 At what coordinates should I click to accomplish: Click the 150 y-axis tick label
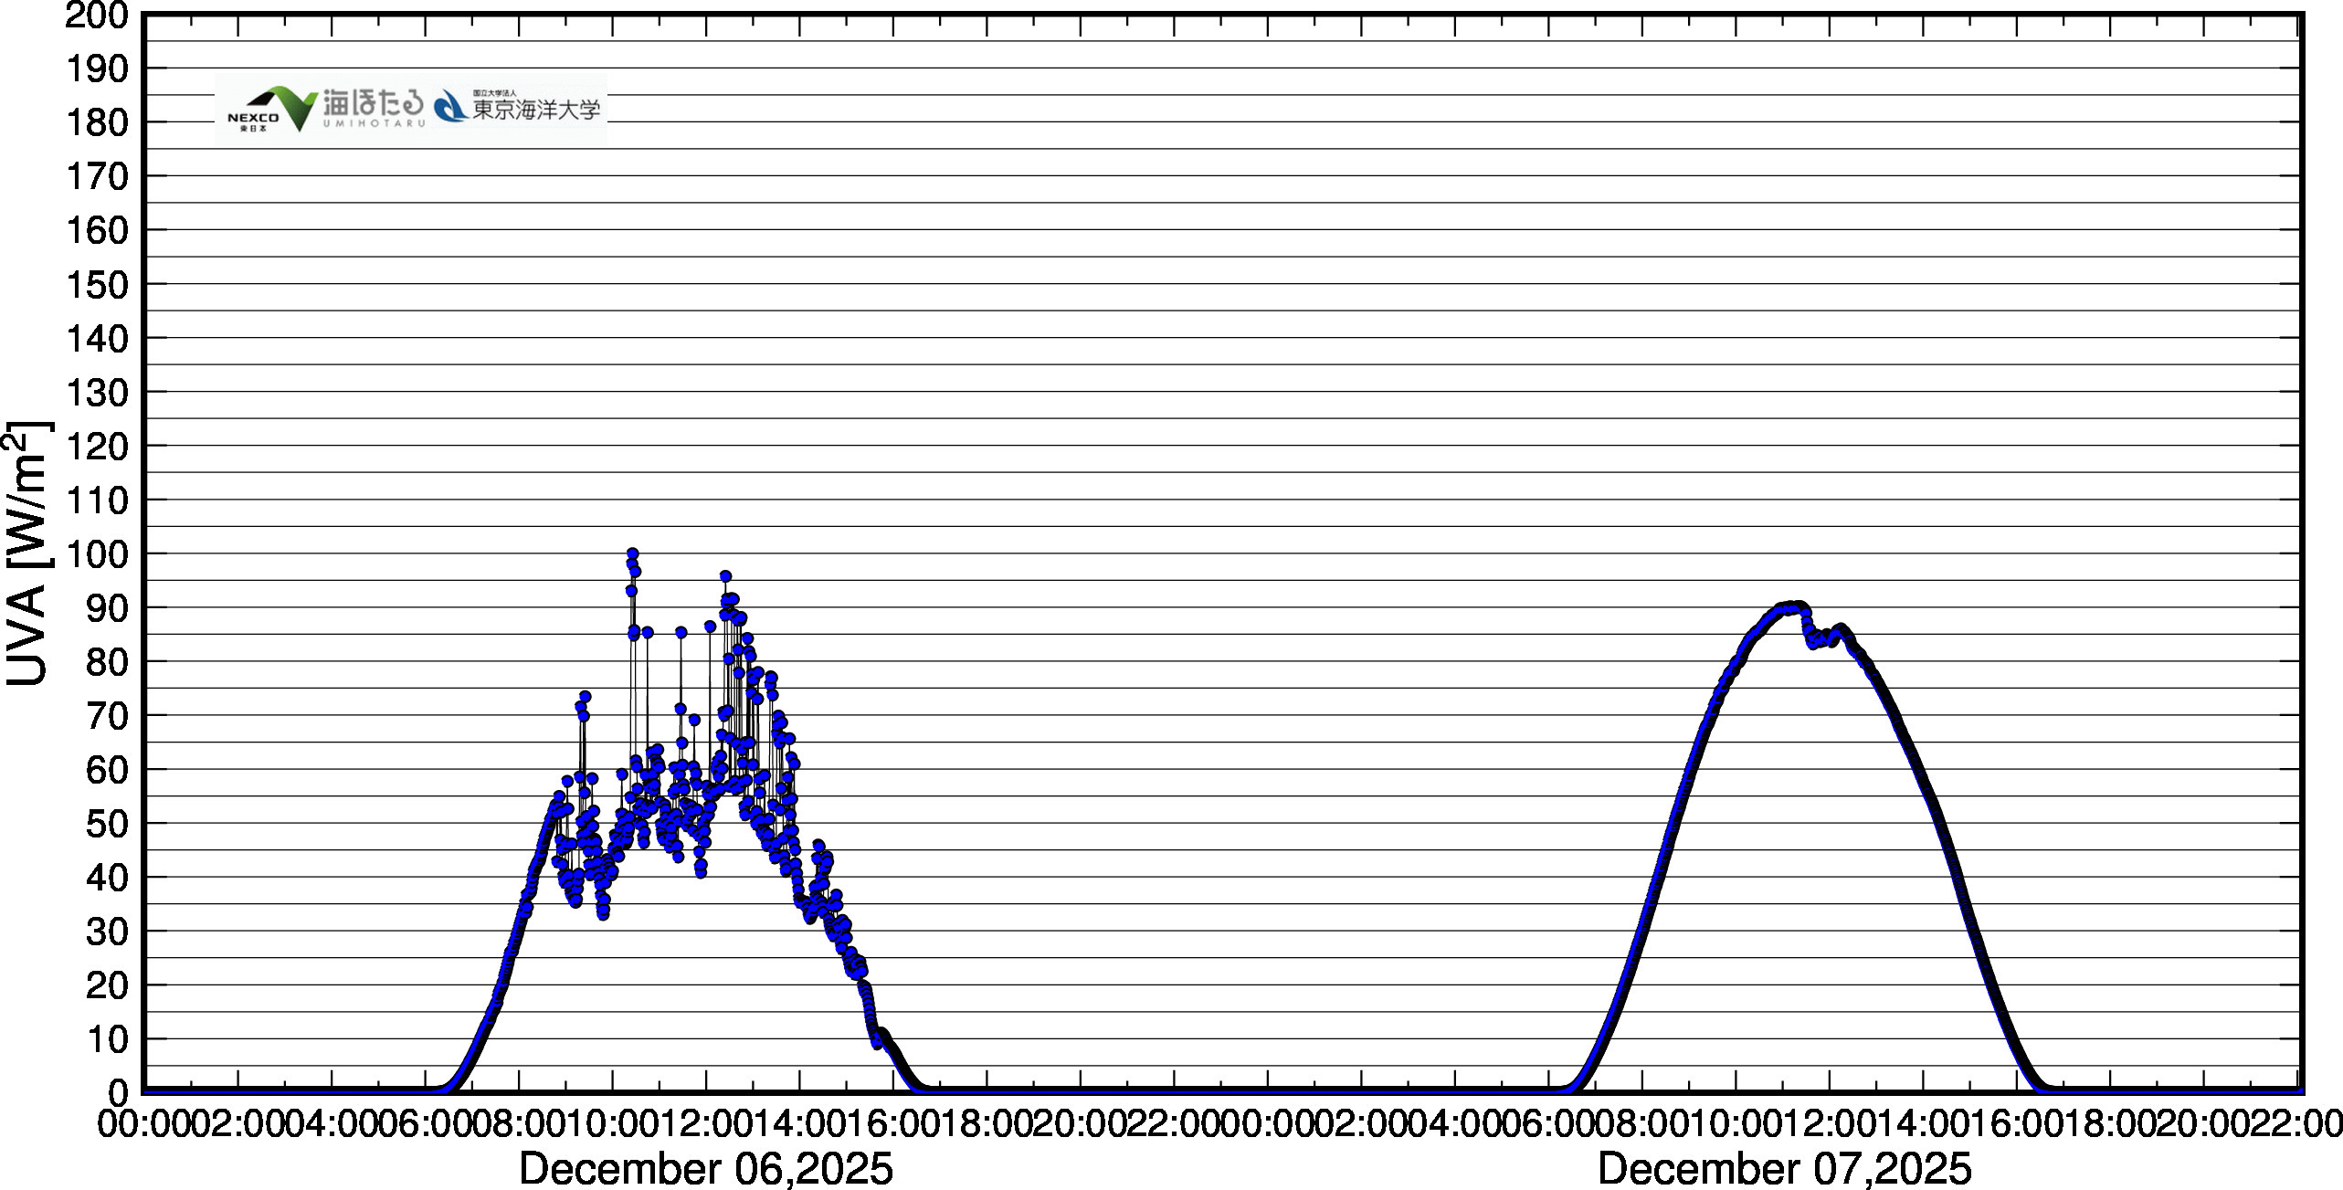pyautogui.click(x=96, y=285)
